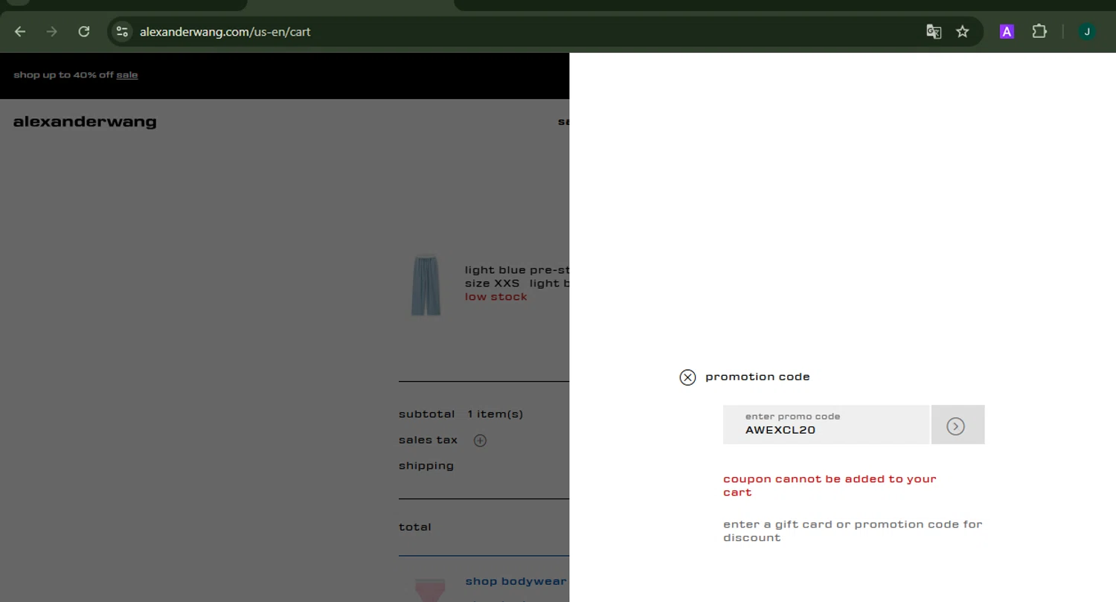Open the purple A extension icon
This screenshot has height=602, width=1116.
[1007, 31]
